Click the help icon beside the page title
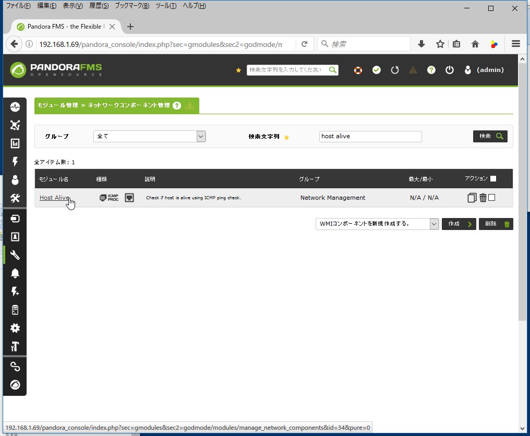The width and height of the screenshot is (530, 436). click(x=176, y=105)
